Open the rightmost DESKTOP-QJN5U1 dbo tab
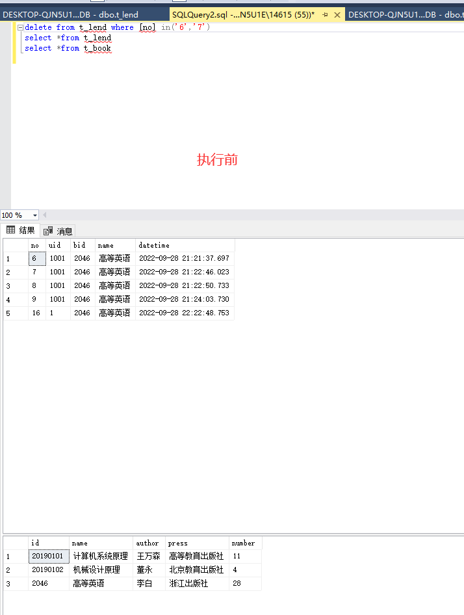This screenshot has width=464, height=615. click(x=406, y=15)
